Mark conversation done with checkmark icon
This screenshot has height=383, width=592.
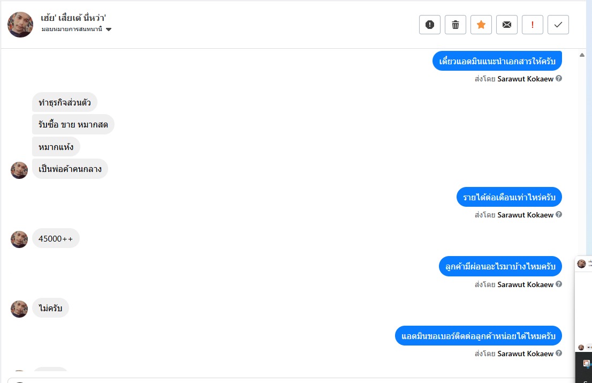tap(558, 25)
